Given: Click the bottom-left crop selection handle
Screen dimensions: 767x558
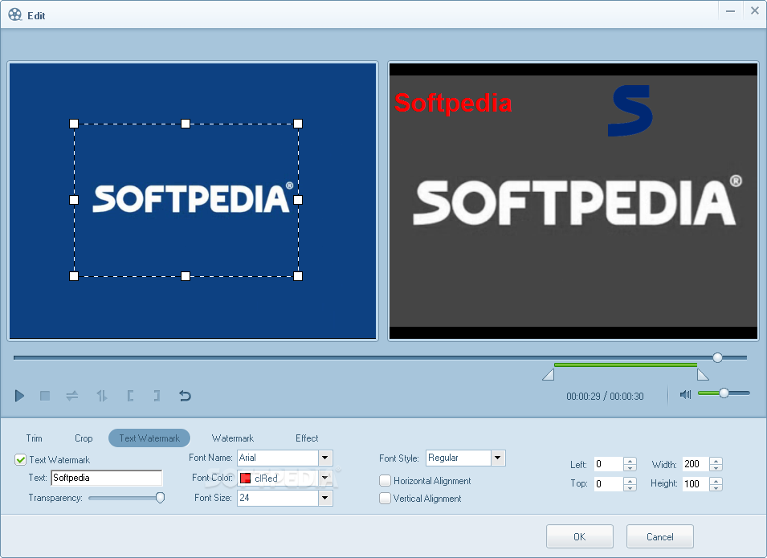Looking at the screenshot, I should point(74,276).
